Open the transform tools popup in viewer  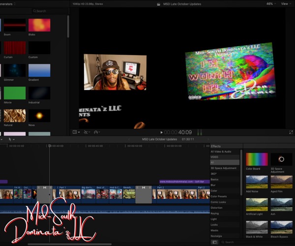(x=76, y=132)
